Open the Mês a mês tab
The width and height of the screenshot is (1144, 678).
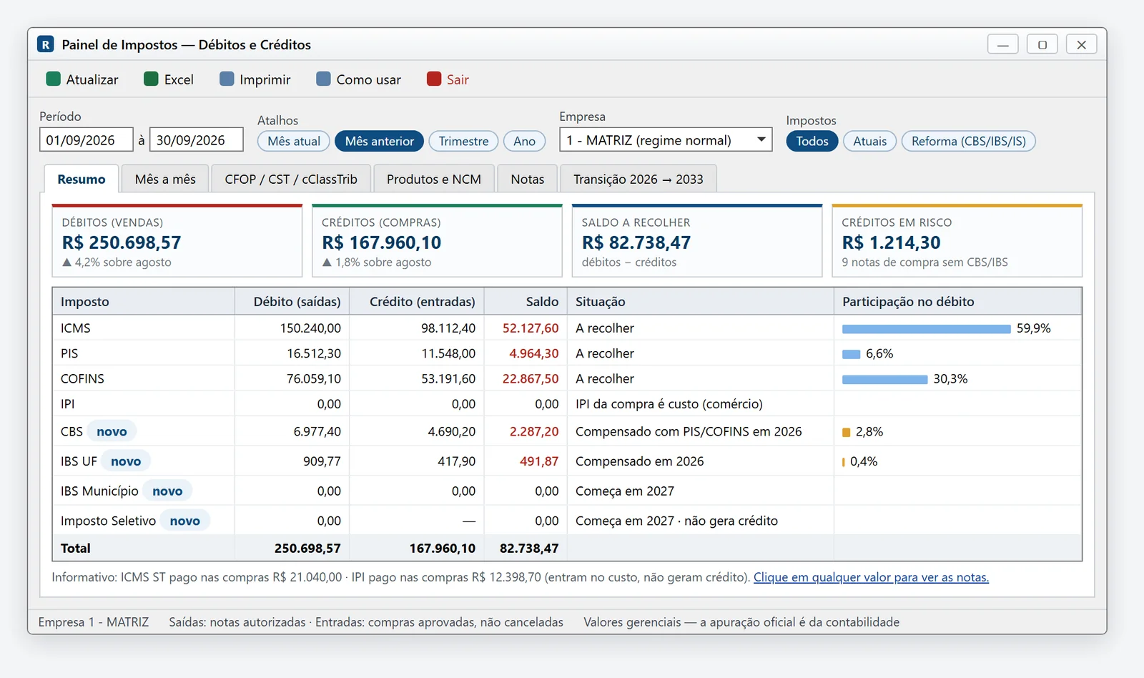click(x=165, y=179)
